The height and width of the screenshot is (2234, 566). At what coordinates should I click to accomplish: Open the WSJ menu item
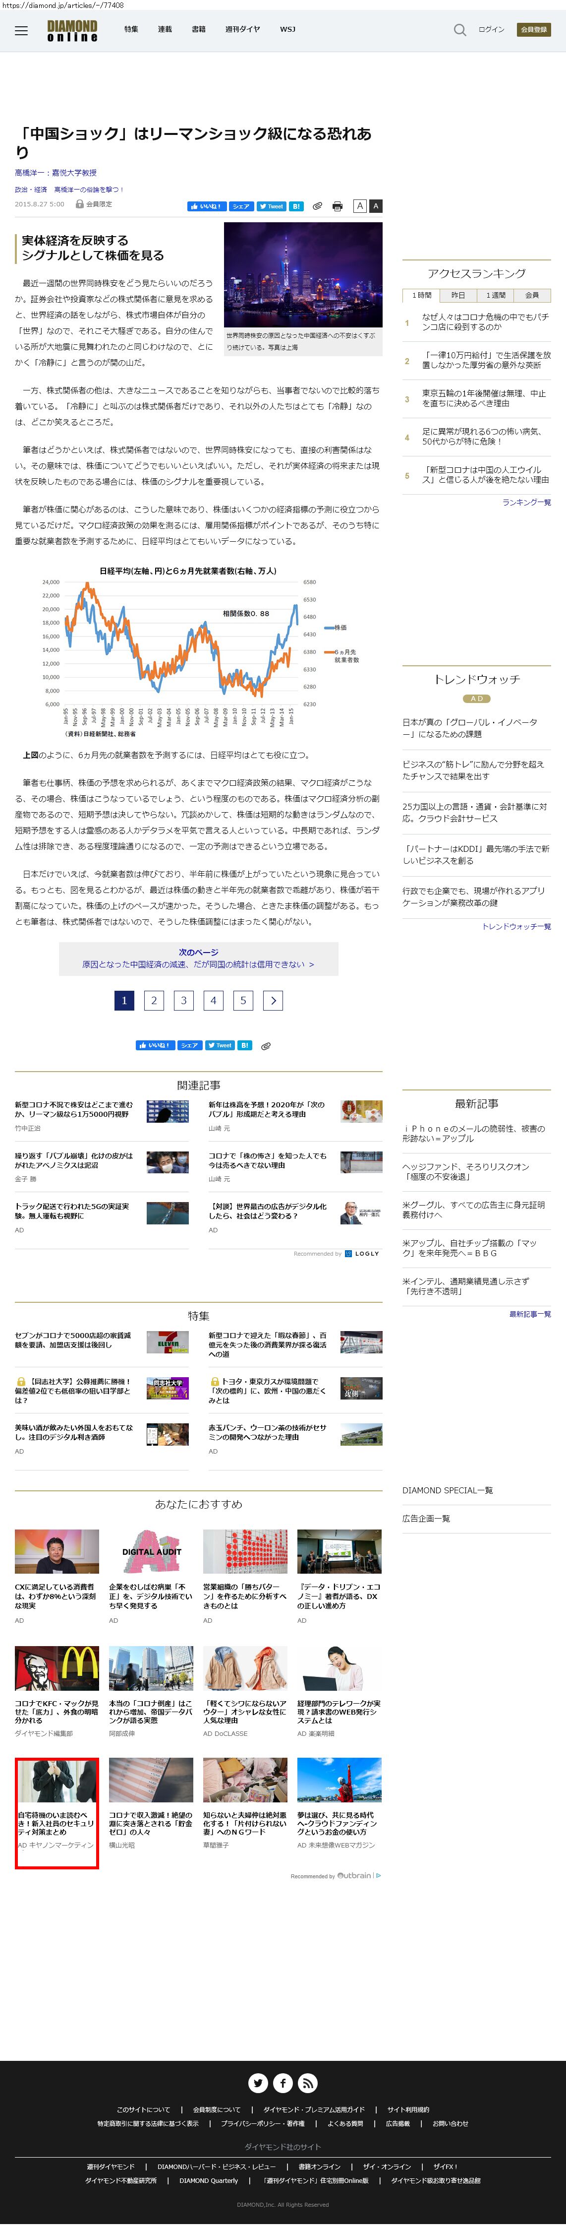pos(288,29)
